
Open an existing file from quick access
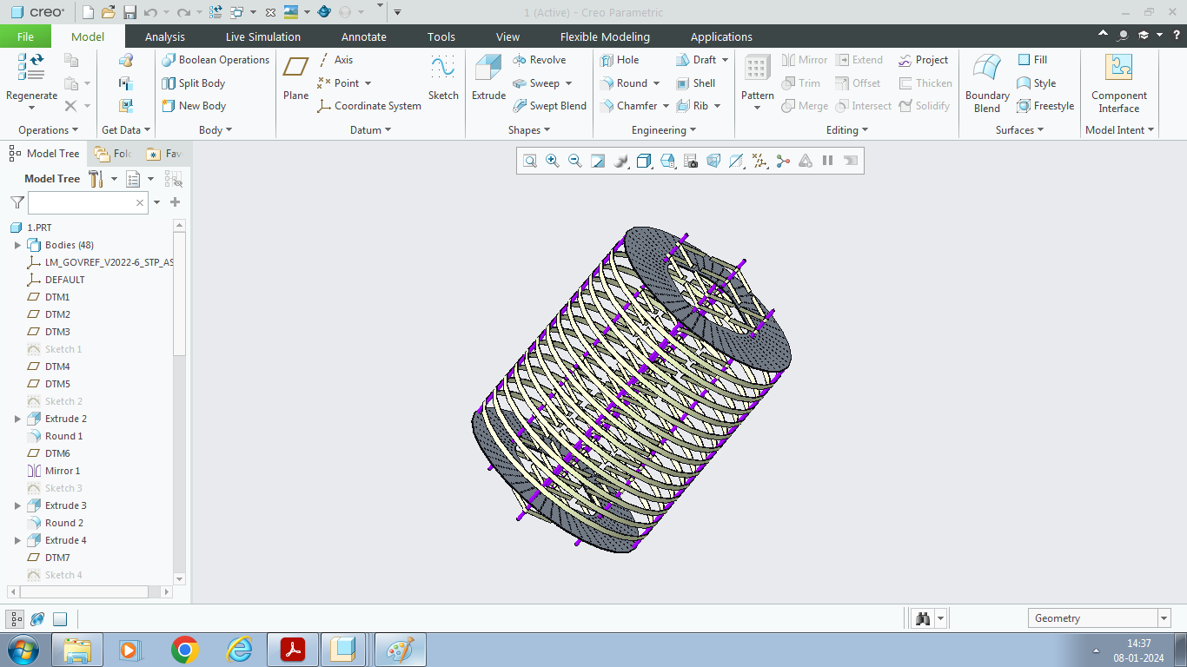tap(109, 12)
